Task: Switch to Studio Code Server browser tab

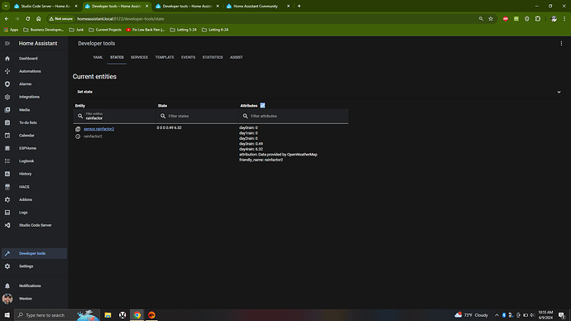Action: click(46, 6)
